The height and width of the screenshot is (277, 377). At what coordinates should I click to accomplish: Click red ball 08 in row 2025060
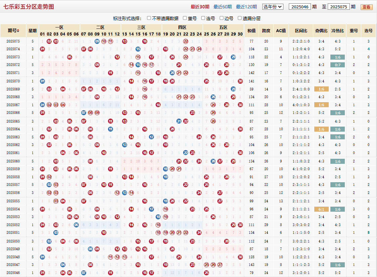(x=91, y=161)
